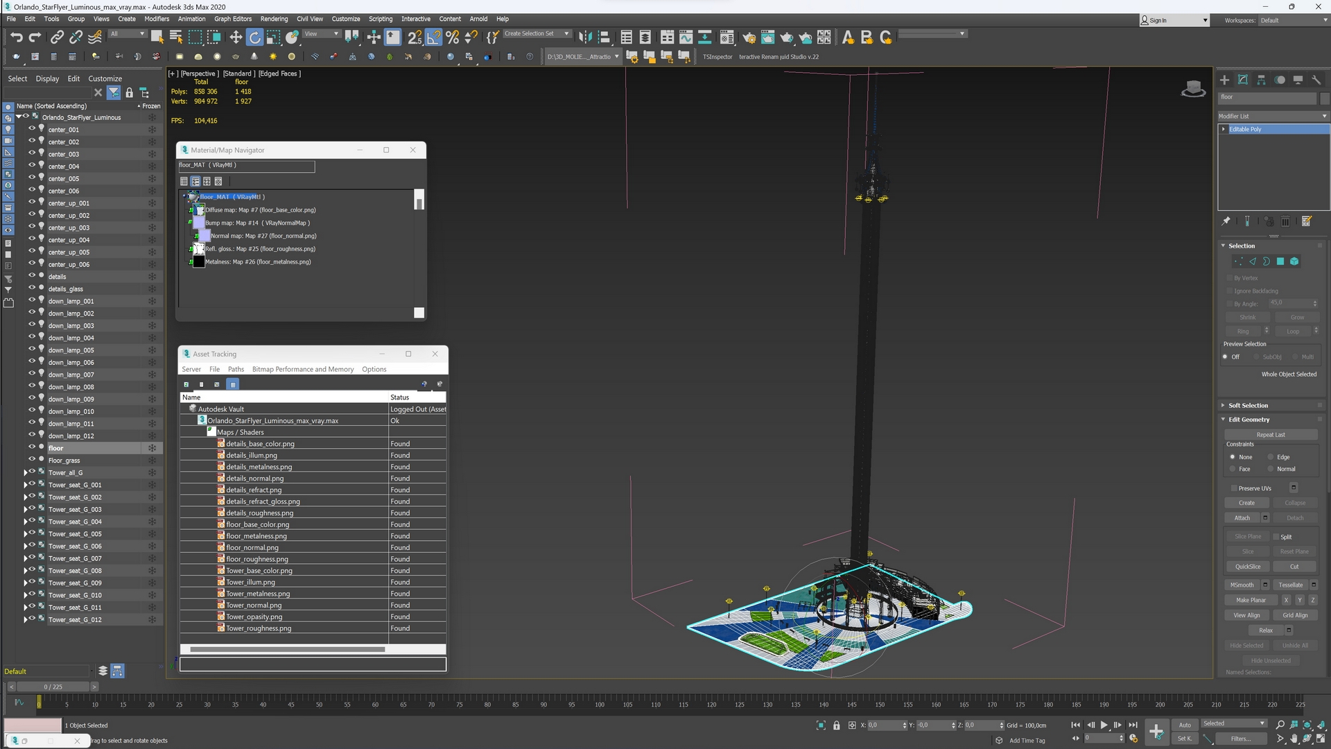1331x749 pixels.
Task: Select Polygon sub-object level icon
Action: 1280,261
